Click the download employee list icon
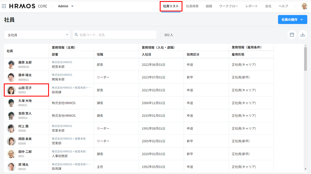The width and height of the screenshot is (311, 174). click(303, 35)
